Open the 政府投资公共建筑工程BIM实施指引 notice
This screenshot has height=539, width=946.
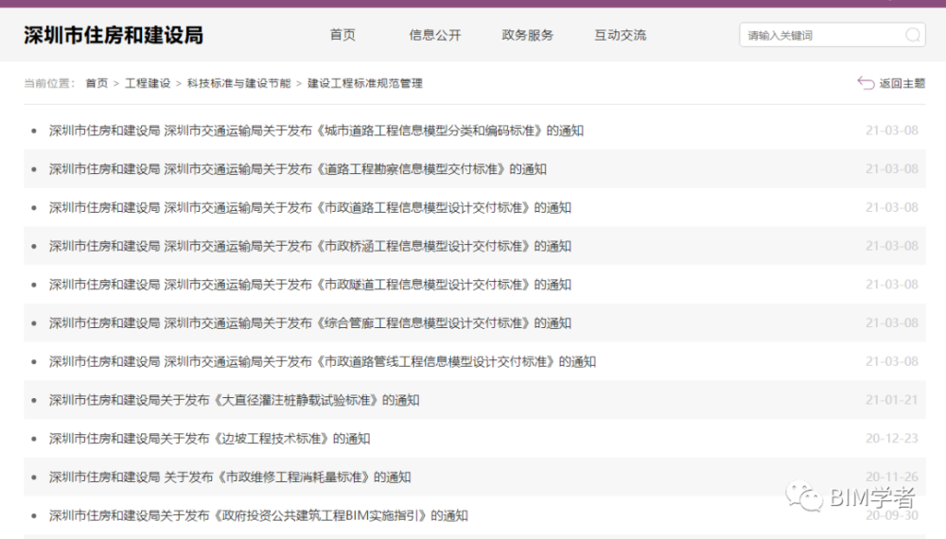[x=258, y=516]
